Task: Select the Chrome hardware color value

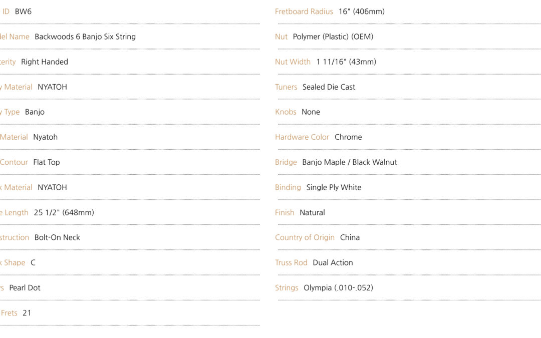Action: coord(348,137)
